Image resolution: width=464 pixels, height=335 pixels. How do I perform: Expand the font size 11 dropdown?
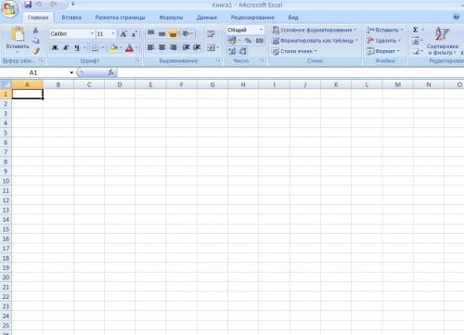(113, 33)
